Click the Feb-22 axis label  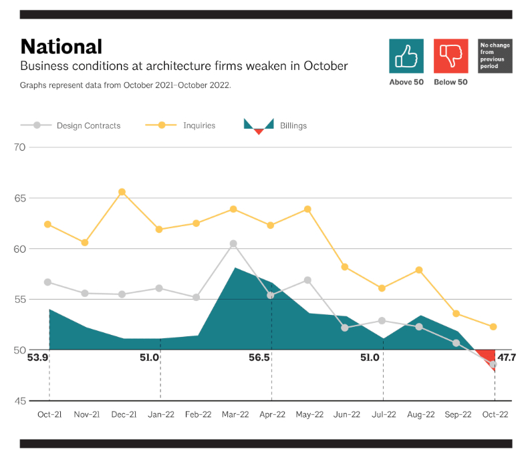[198, 414]
